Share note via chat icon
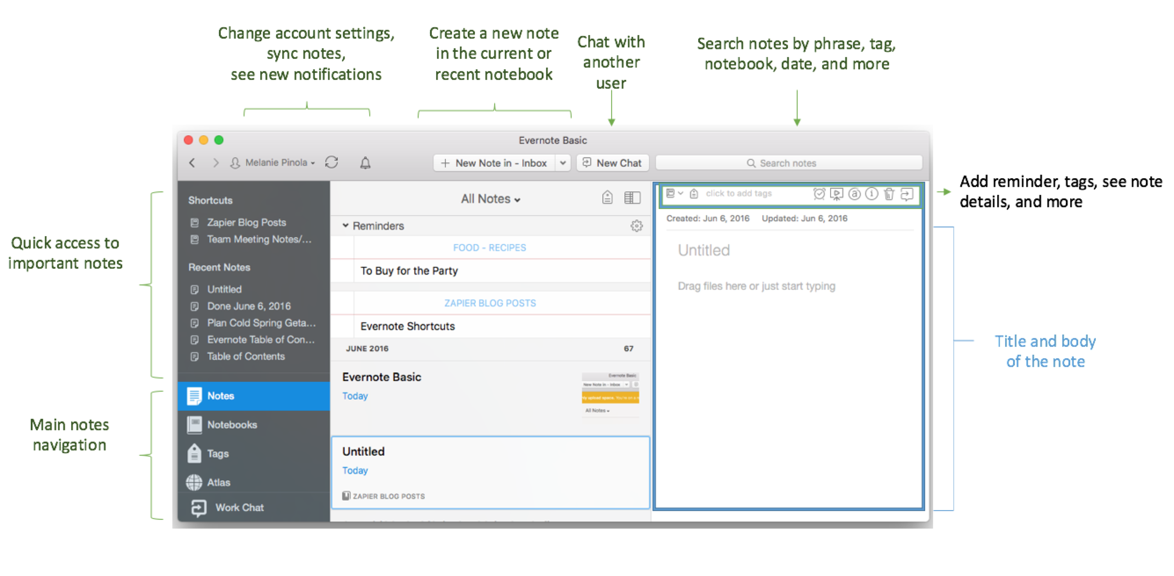This screenshot has height=576, width=1174. tap(907, 194)
